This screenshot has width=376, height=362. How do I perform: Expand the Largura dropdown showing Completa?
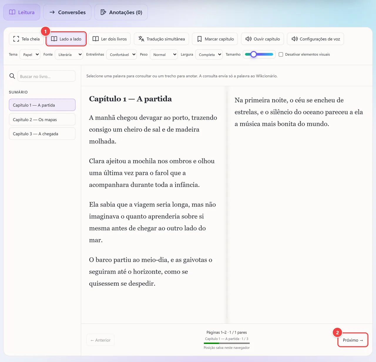209,55
